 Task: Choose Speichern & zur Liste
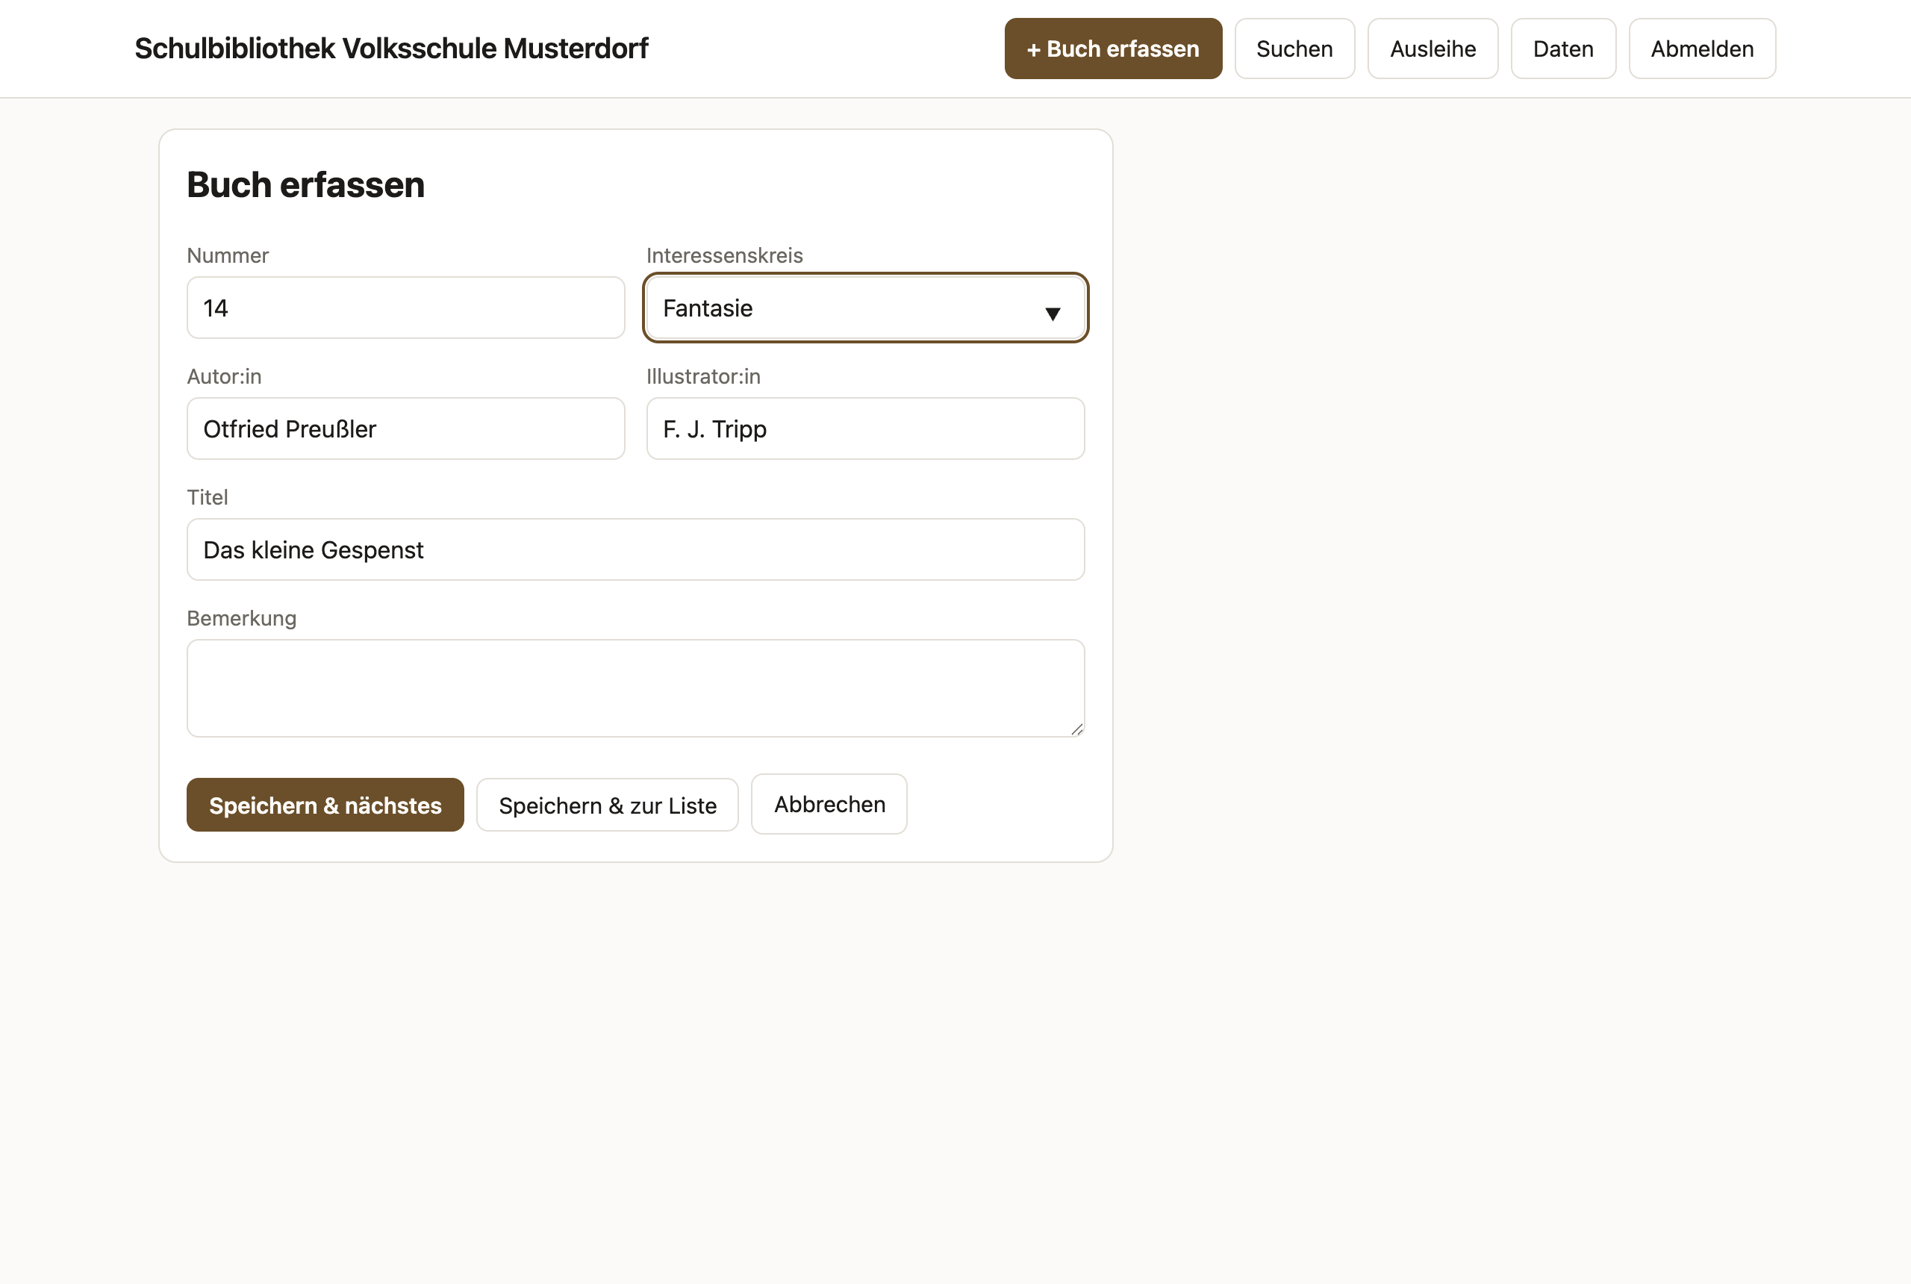point(608,805)
